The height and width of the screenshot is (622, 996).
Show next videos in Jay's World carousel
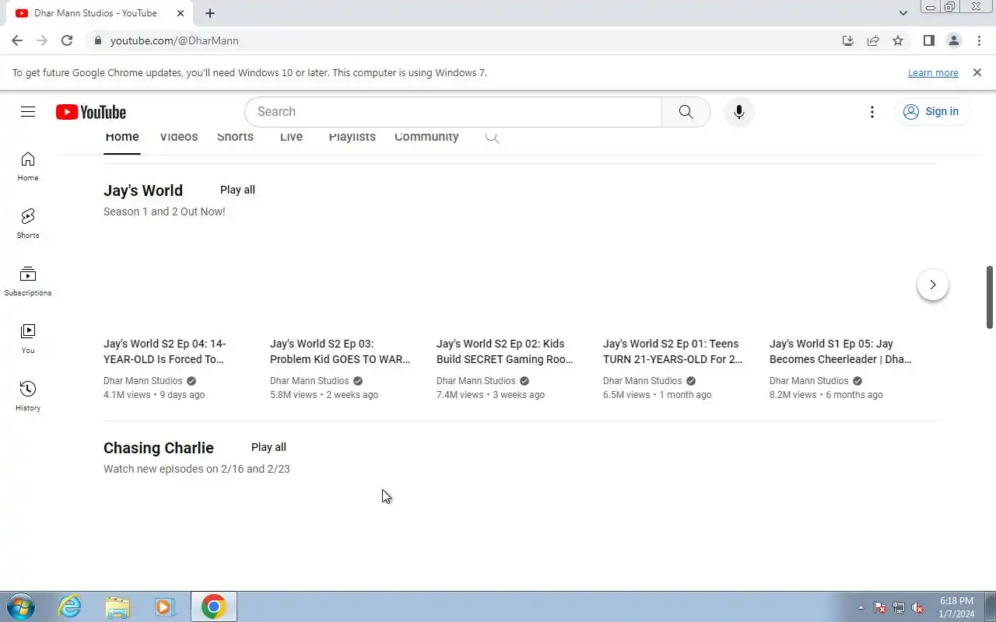(932, 285)
